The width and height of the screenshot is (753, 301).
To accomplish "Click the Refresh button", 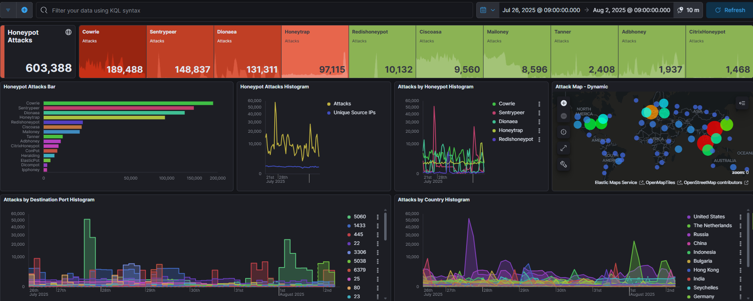I will [x=730, y=10].
